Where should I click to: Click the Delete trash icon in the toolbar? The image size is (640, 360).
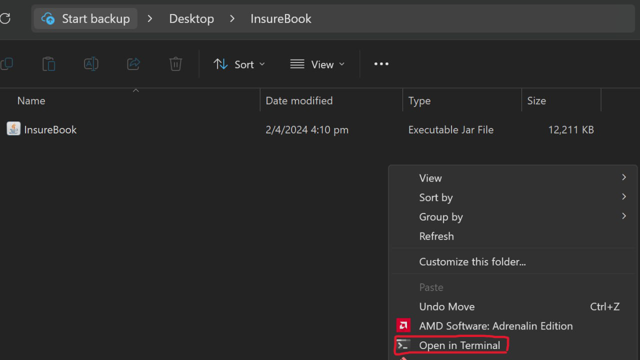pos(175,64)
